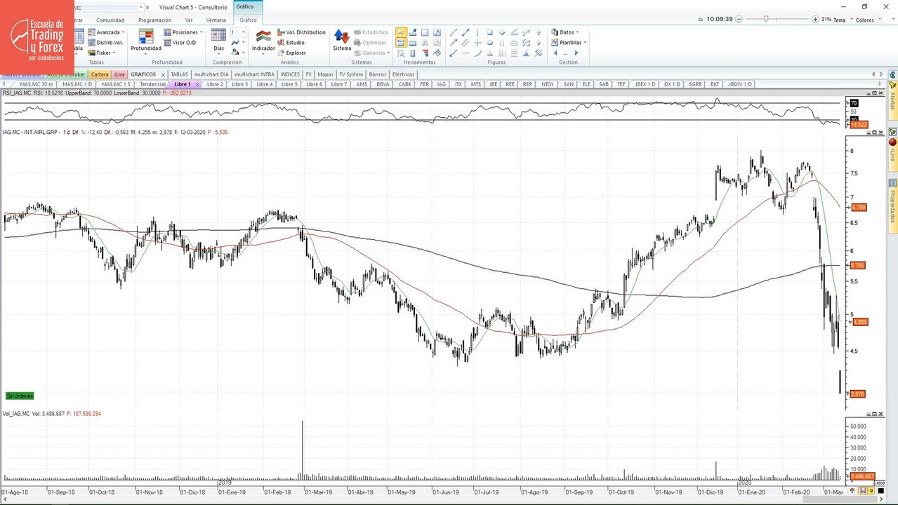Open Vol. Distribution analysis

[x=301, y=32]
